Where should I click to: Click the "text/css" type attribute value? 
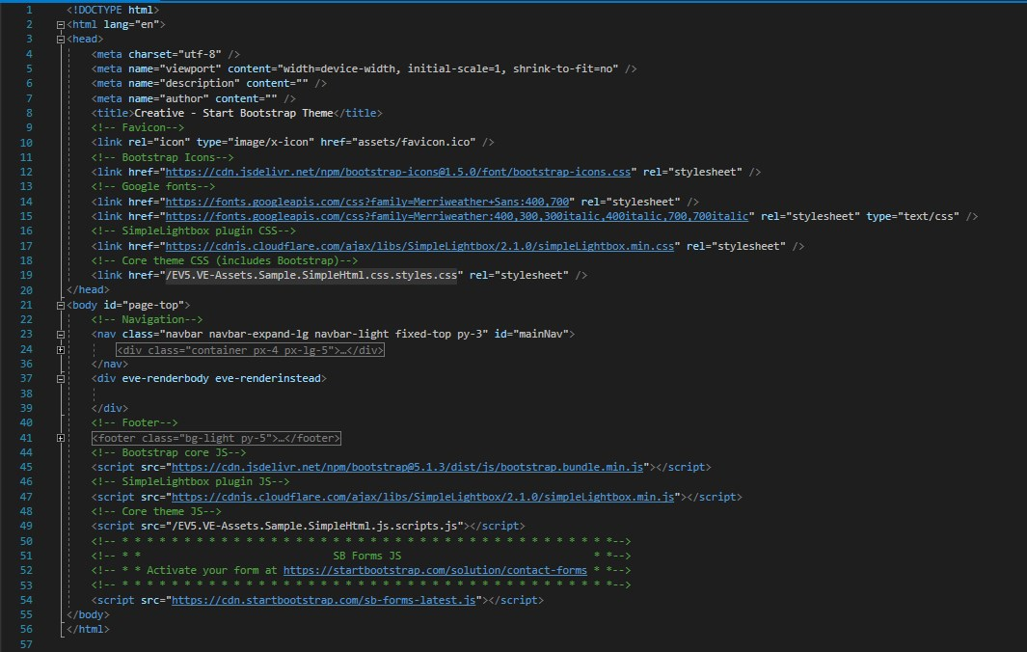click(929, 216)
